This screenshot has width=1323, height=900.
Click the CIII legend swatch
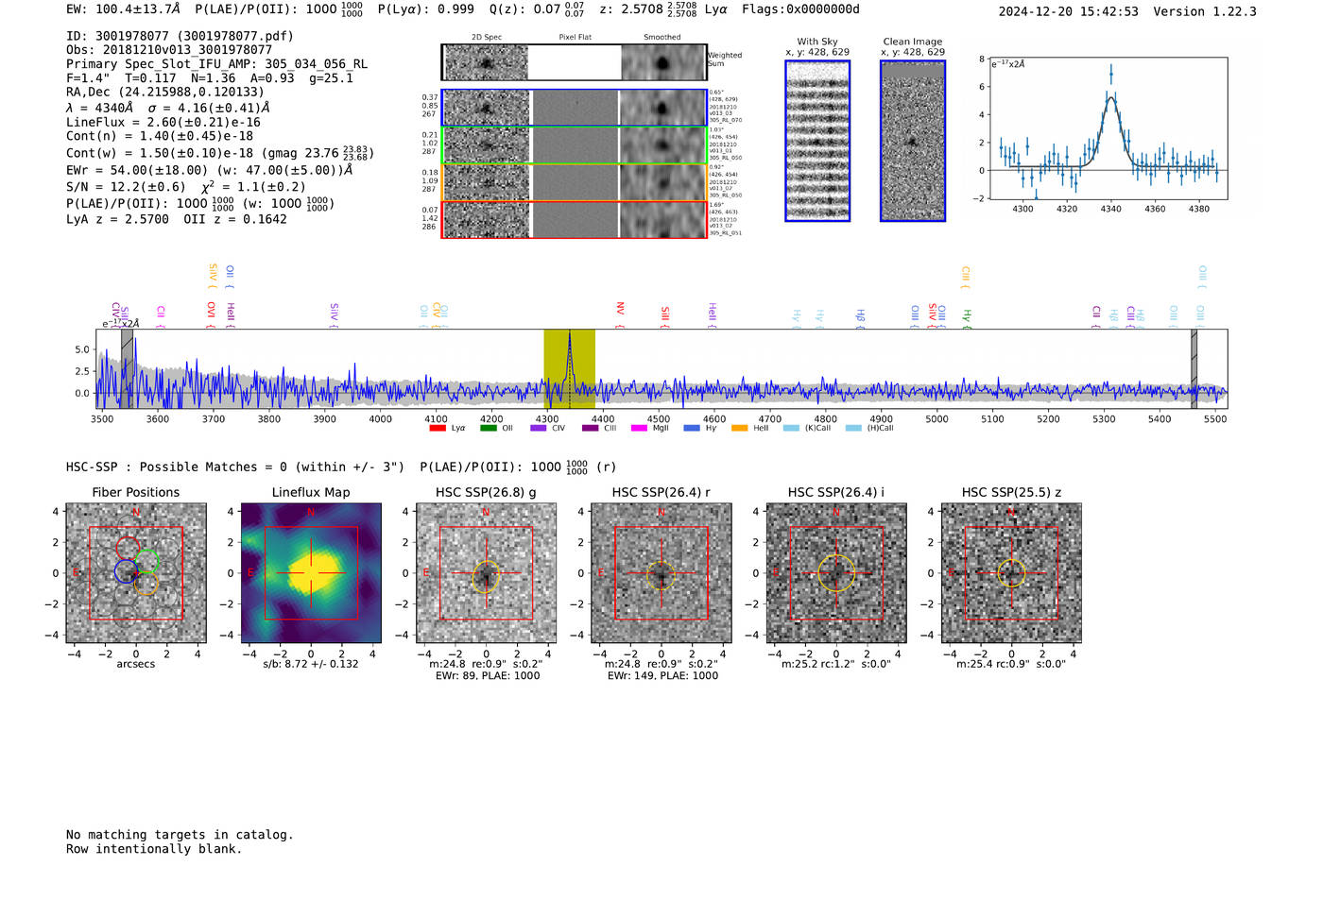pos(590,428)
